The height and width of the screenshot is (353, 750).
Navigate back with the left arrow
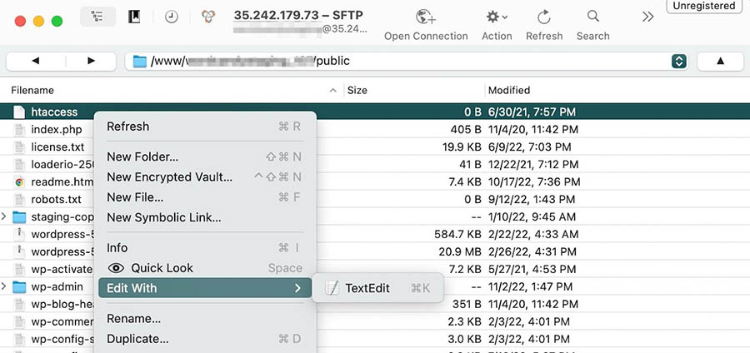point(36,61)
